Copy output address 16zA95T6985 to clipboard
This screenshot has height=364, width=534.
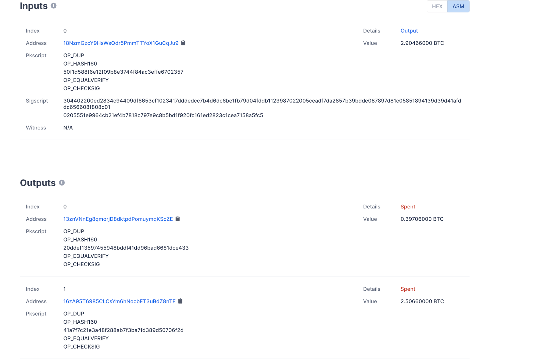pos(180,301)
